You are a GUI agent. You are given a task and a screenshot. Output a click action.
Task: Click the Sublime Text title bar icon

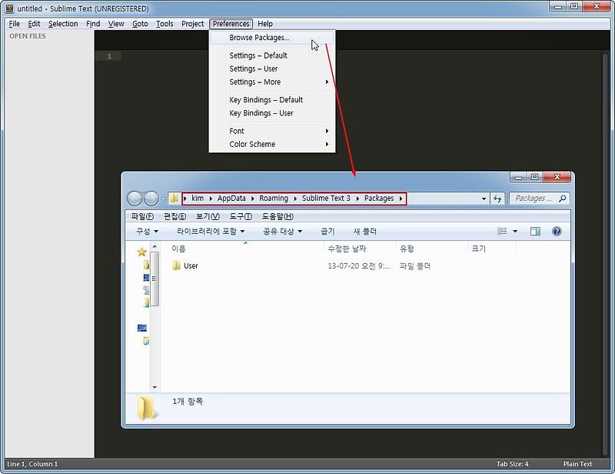pyautogui.click(x=9, y=8)
